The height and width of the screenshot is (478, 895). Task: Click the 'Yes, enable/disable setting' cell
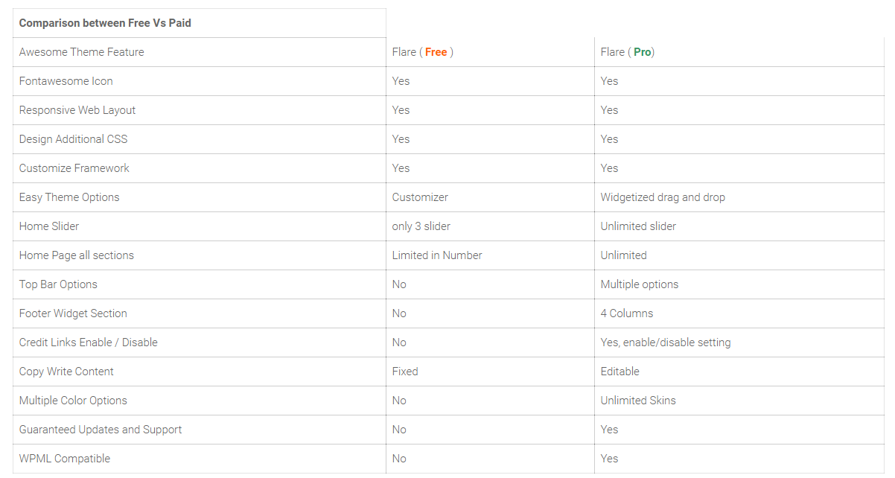tap(666, 342)
